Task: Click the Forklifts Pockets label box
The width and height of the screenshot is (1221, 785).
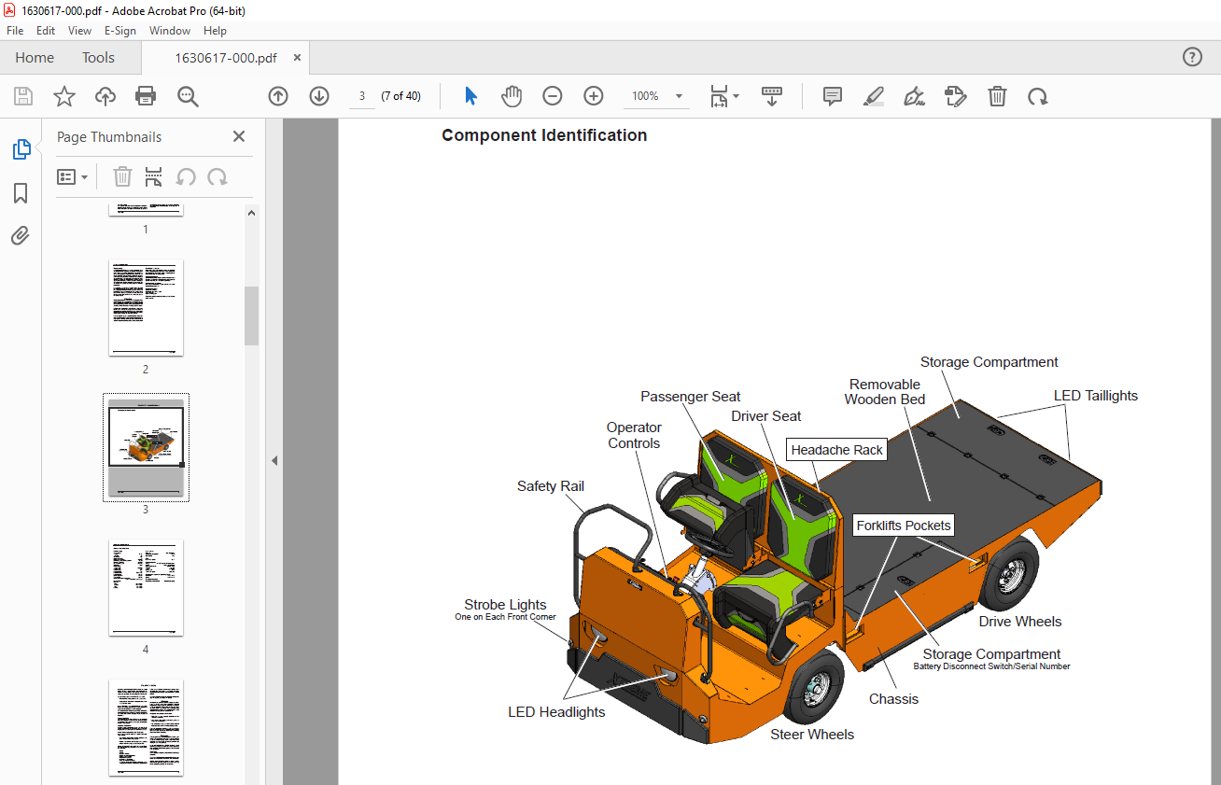Action: coord(904,526)
